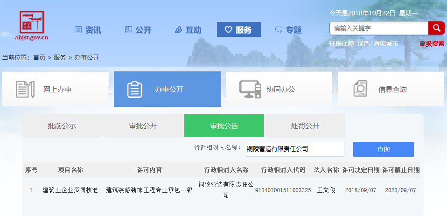This screenshot has height=216, width=447.
Task: Click the 绿色 hot keyword
Action: tap(364, 43)
